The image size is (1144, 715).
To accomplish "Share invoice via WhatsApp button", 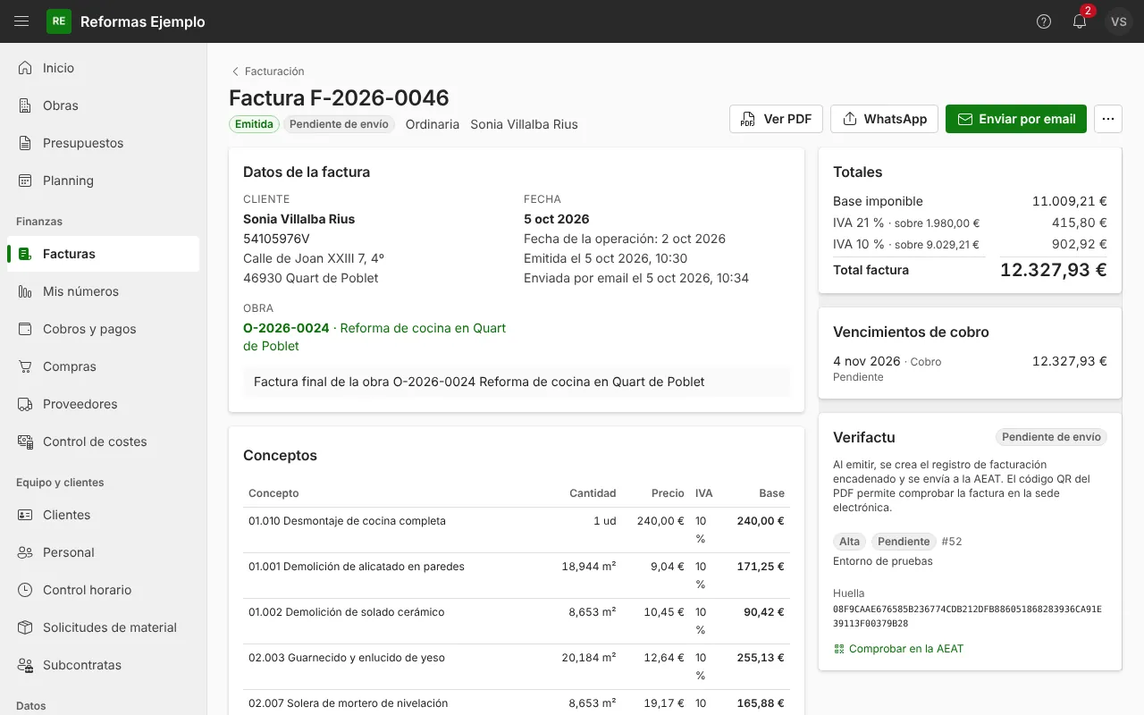I will pos(885,119).
